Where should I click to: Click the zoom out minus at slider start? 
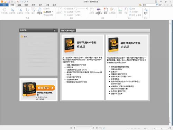click(154, 128)
